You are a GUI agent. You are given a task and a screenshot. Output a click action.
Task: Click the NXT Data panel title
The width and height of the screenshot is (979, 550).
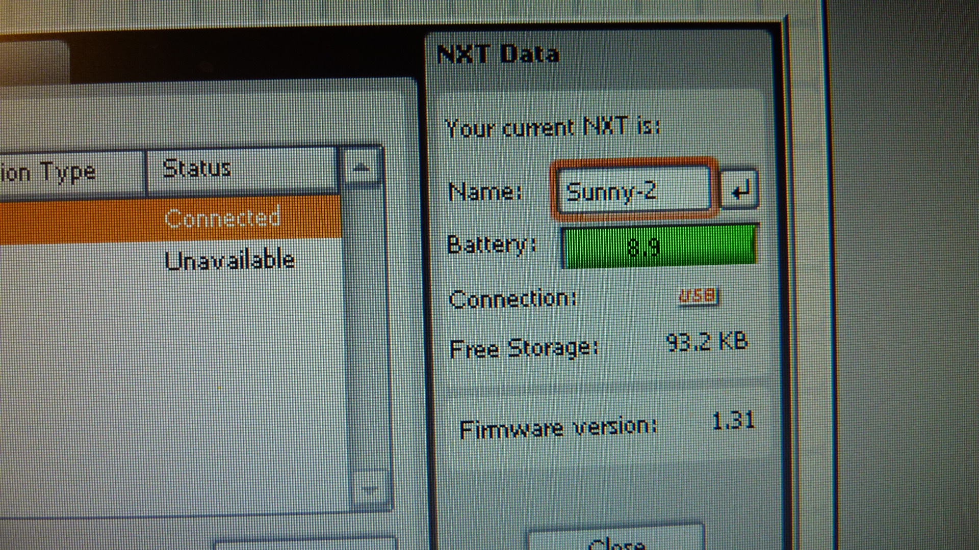pyautogui.click(x=498, y=54)
